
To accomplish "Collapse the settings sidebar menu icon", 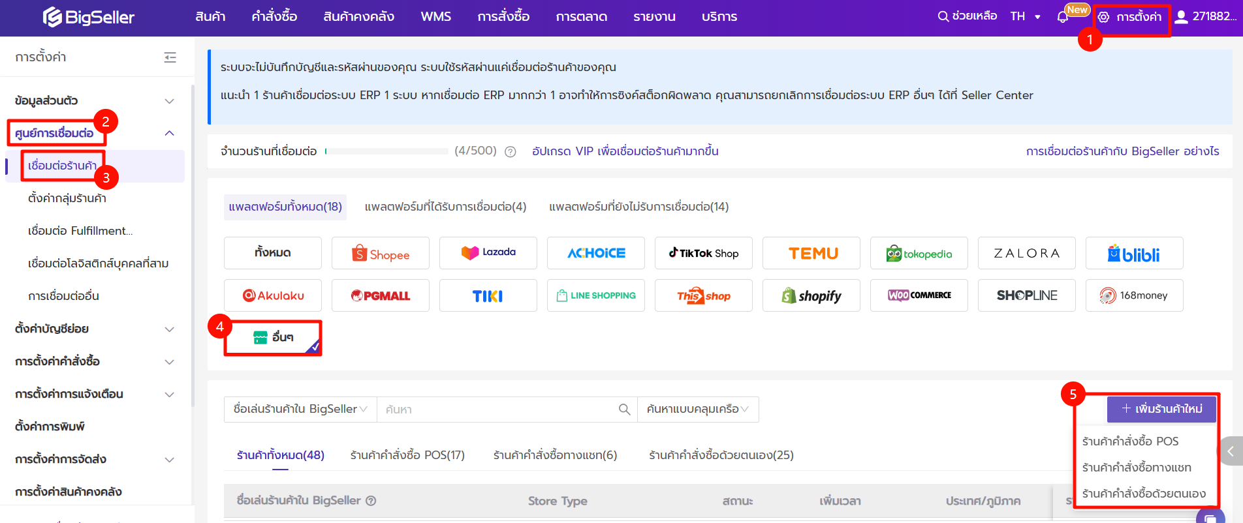I will click(170, 57).
